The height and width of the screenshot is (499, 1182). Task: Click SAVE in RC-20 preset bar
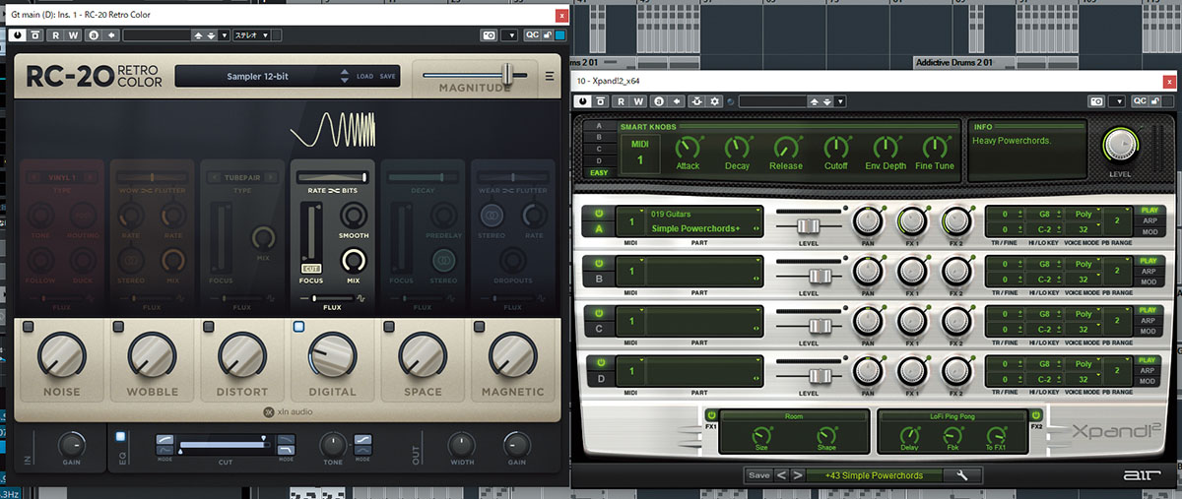point(388,76)
